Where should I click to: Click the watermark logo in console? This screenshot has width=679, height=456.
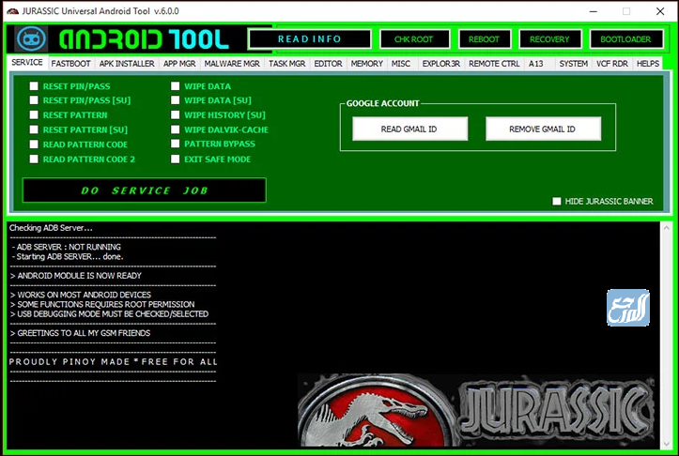pyautogui.click(x=623, y=307)
